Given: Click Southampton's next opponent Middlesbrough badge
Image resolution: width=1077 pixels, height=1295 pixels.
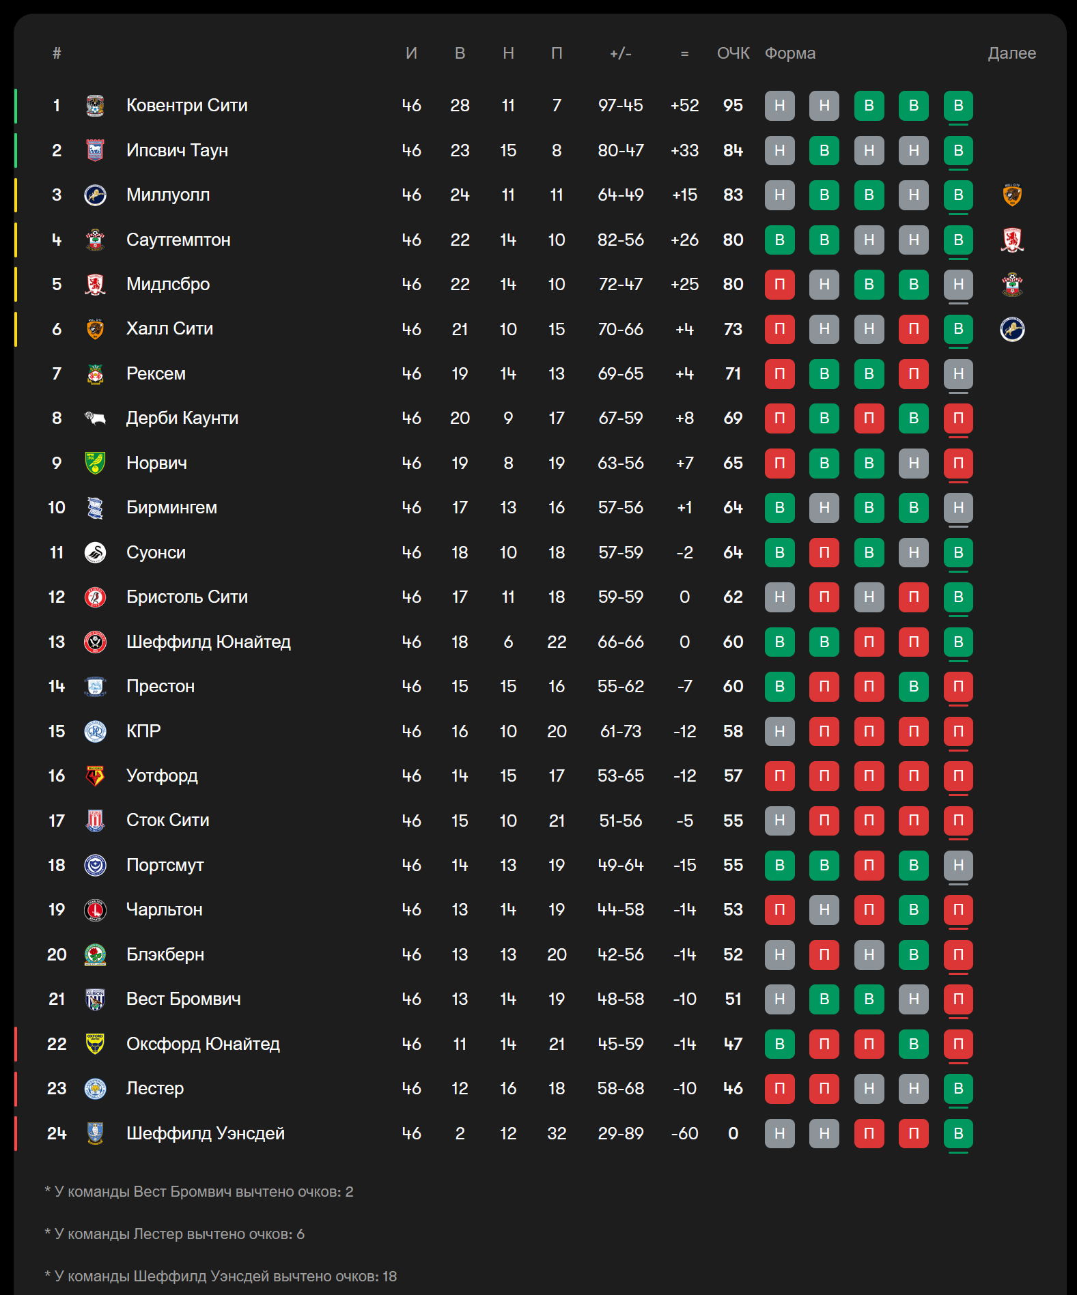Looking at the screenshot, I should pyautogui.click(x=1012, y=240).
